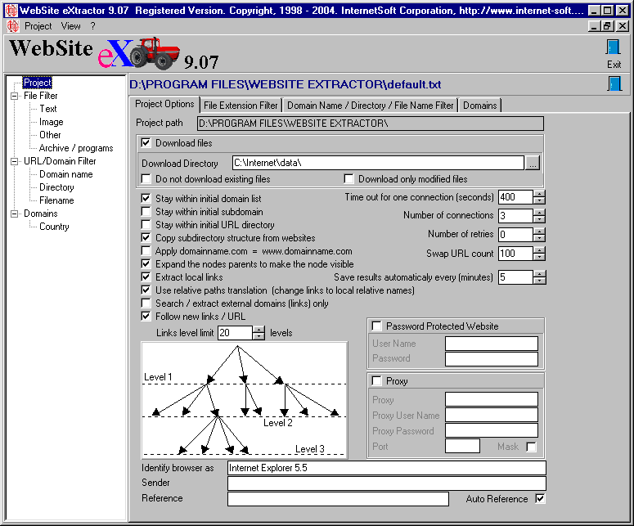
Task: Click the Swap URL count field
Action: [x=516, y=254]
